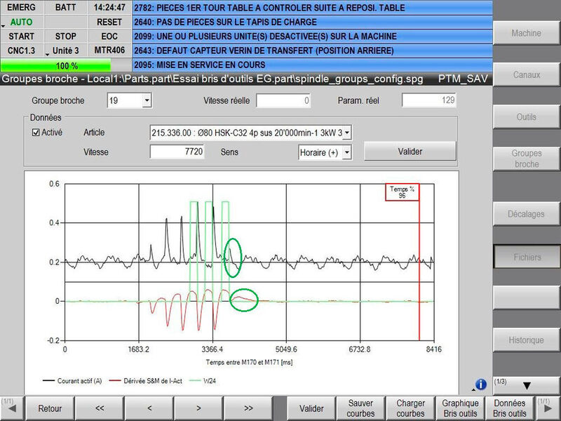Click the x-axis label 3366.4
Image resolution: width=561 pixels, height=421 pixels.
tap(212, 349)
